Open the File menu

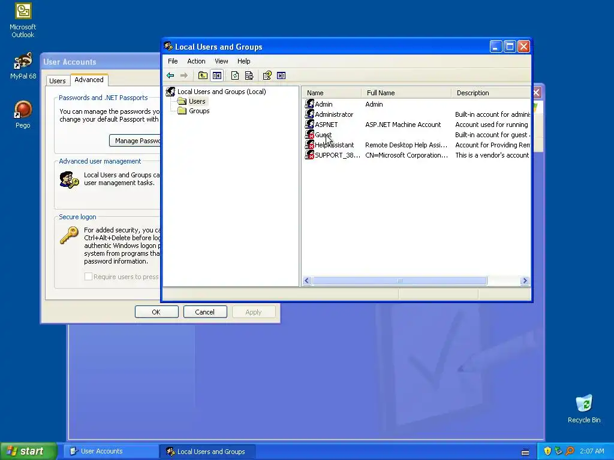click(173, 61)
